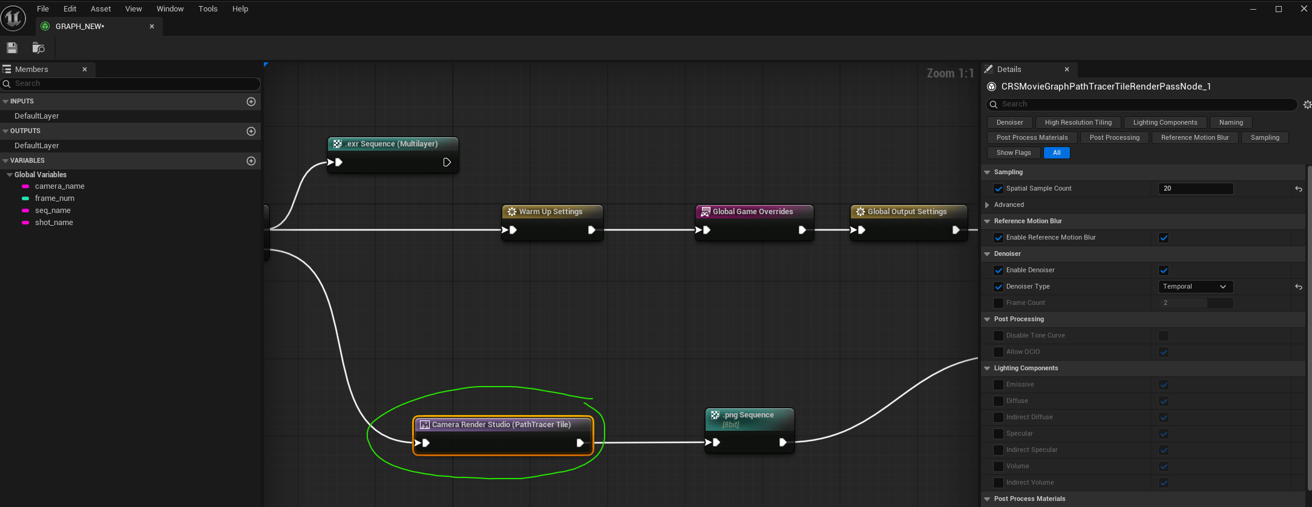Add a new output with the OUTPUTS plus icon

pos(251,131)
